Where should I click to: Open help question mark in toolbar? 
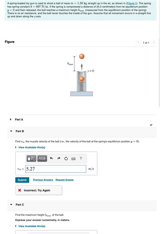(81, 158)
